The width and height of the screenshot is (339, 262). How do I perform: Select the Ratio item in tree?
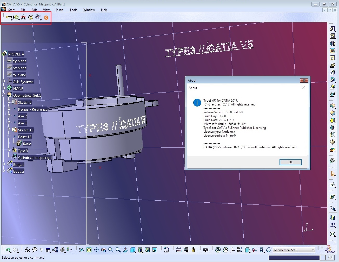point(27,144)
